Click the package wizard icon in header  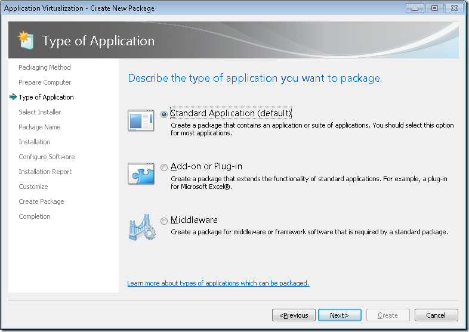coord(26,40)
